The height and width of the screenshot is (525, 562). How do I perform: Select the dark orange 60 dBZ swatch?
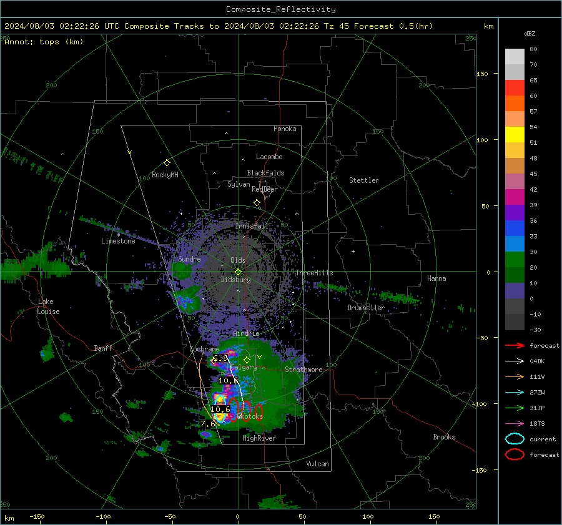click(515, 103)
